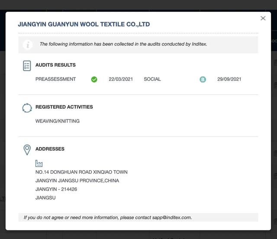Click the 22/03/2021 preassessment date

121,79
